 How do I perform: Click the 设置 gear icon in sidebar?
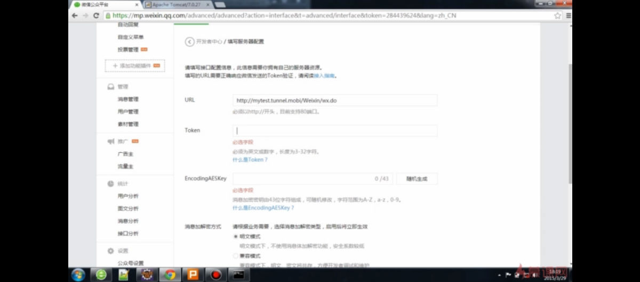pyautogui.click(x=110, y=251)
